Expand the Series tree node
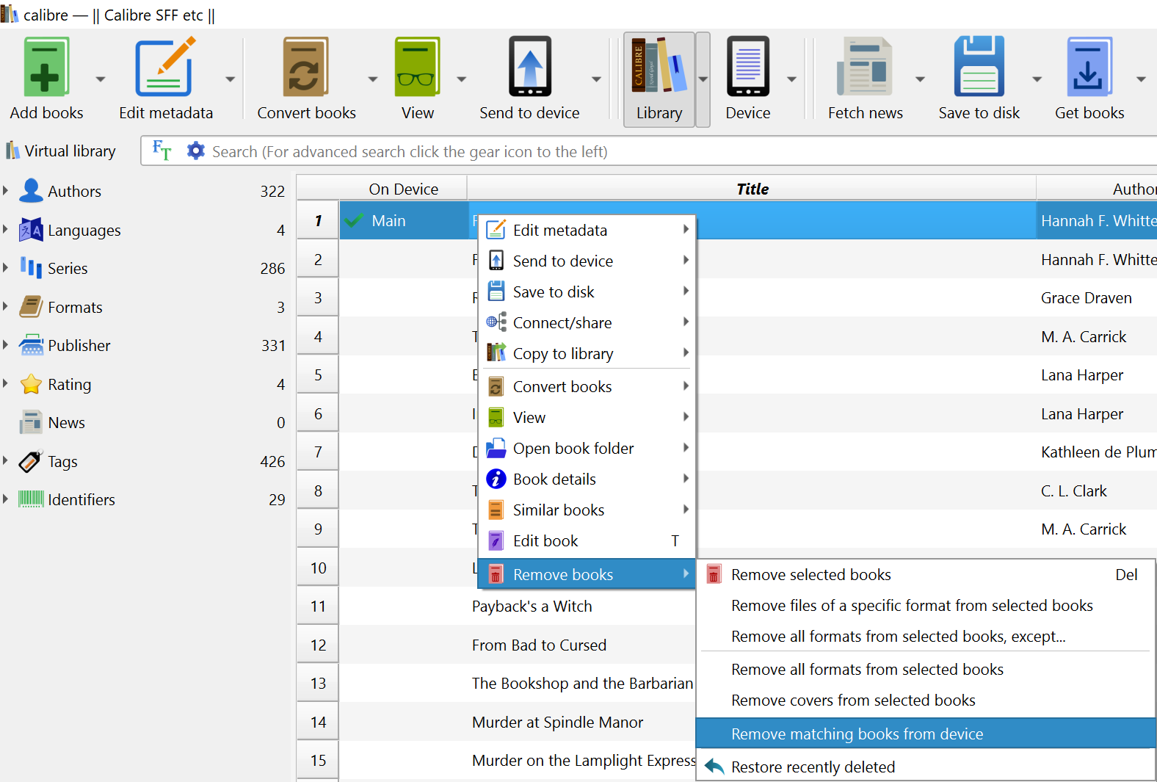Image resolution: width=1157 pixels, height=782 pixels. (6, 268)
